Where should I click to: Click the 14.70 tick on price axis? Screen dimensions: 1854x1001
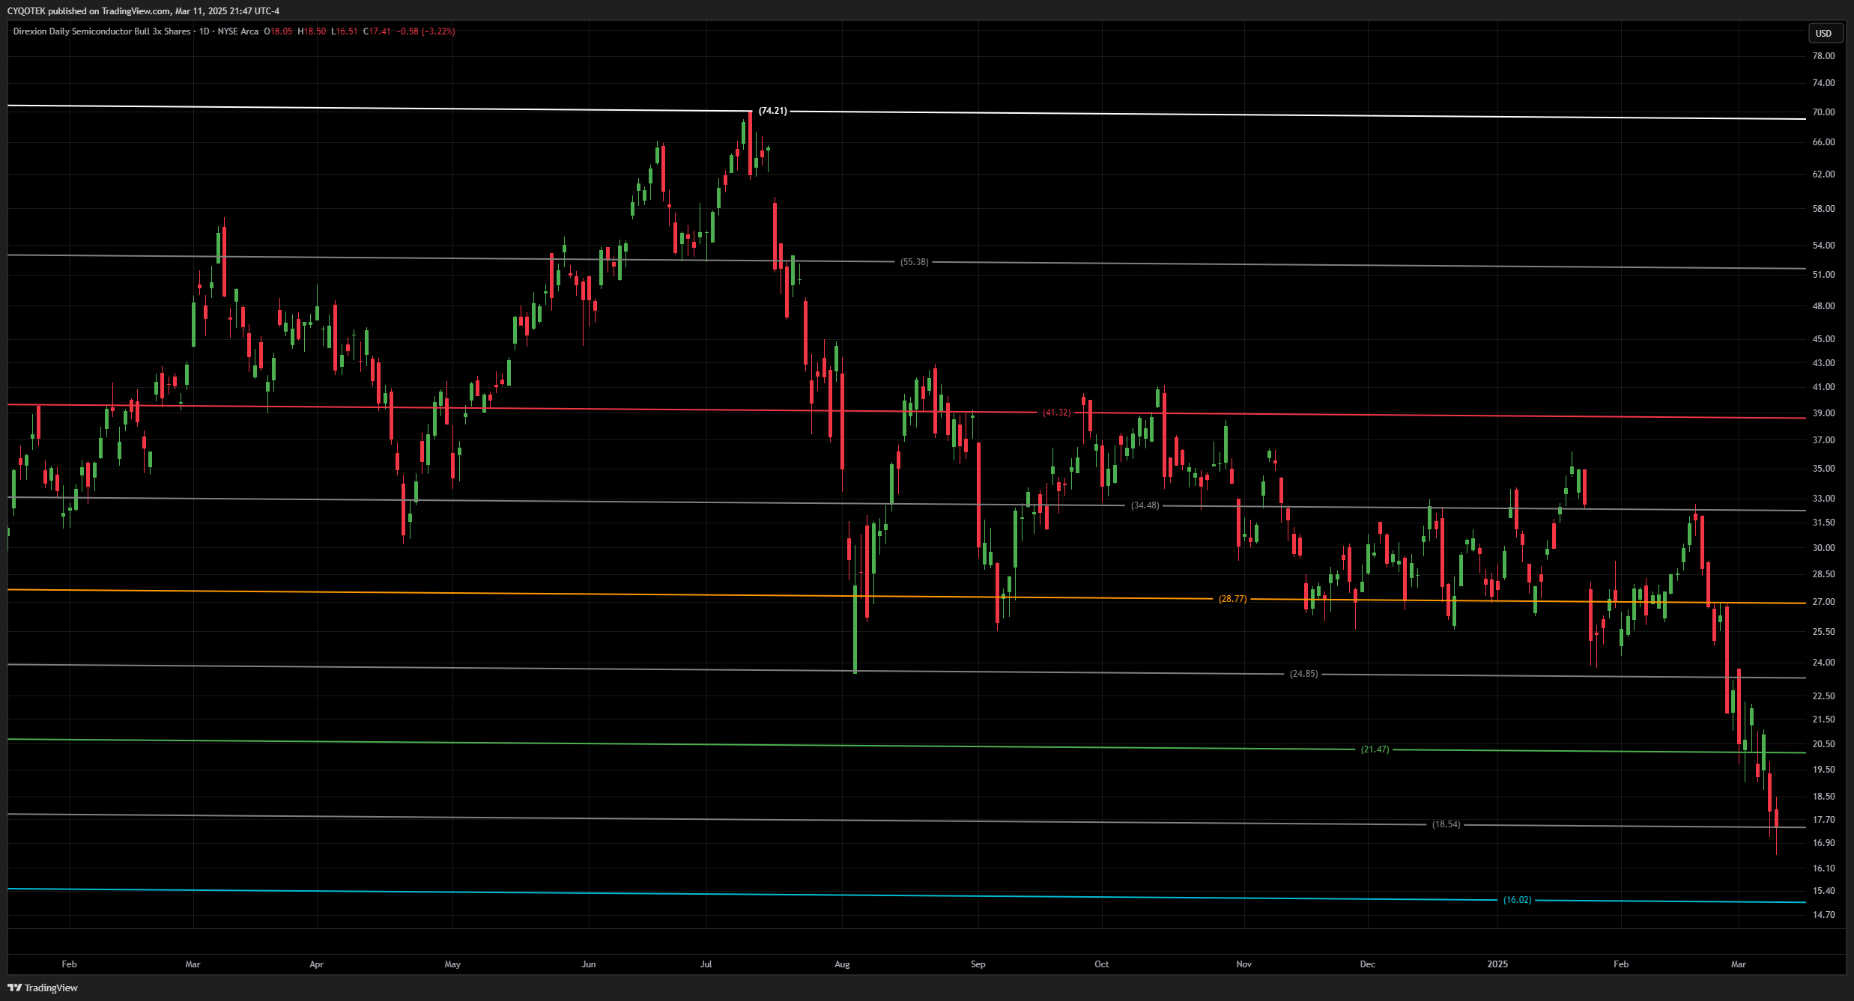[x=1823, y=915]
